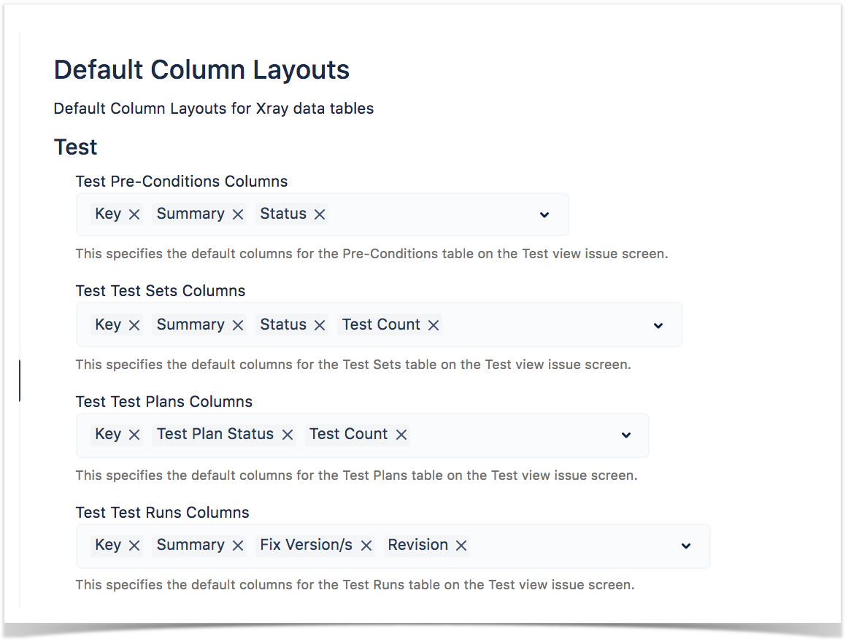Viewport: 851px width, 644px height.
Task: Select the Fix Version/s tag label
Action: (306, 545)
